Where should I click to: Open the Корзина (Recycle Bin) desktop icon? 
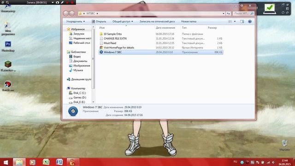tap(284, 145)
